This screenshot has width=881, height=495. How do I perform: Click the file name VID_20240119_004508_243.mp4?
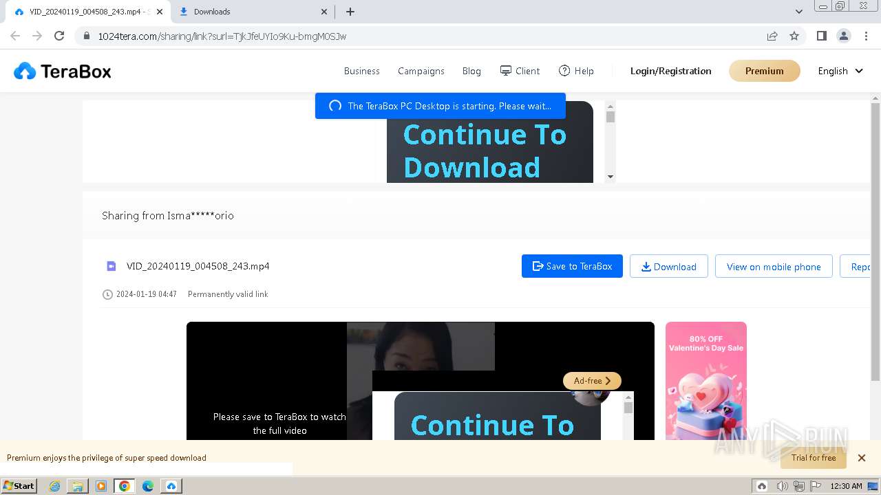(x=198, y=266)
